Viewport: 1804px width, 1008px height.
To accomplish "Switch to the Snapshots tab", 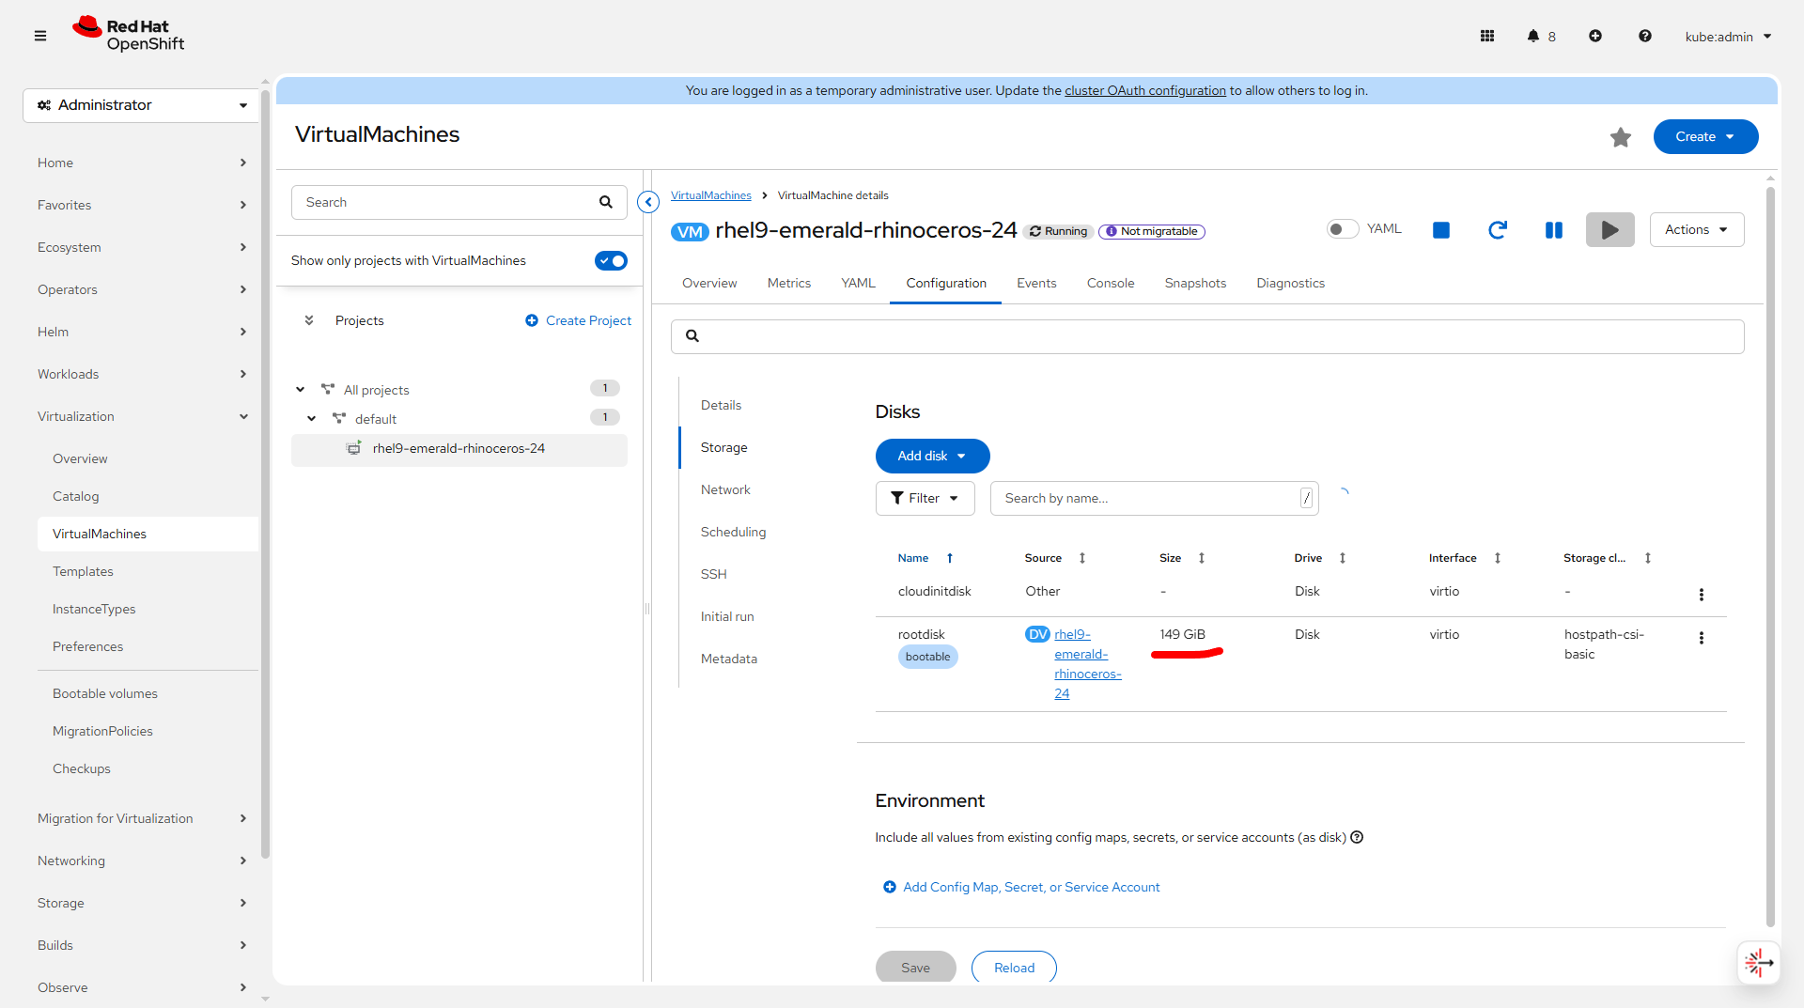I will (x=1194, y=284).
